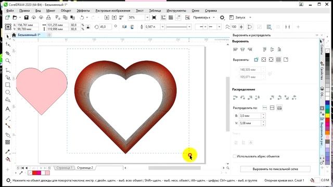Open start arrowhead dropdown
Image resolution: width=333 pixels, height=187 pixels.
click(206, 27)
